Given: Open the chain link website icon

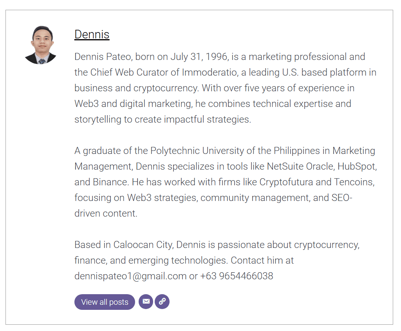Looking at the screenshot, I should 162,302.
